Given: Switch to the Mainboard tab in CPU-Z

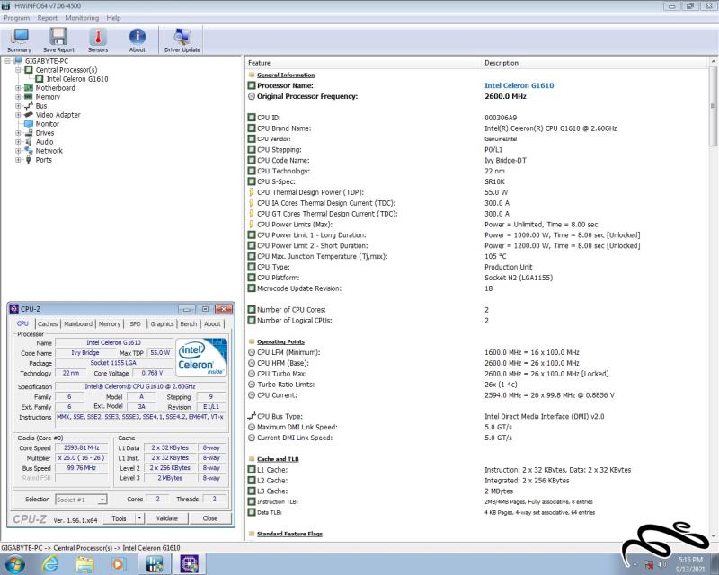Looking at the screenshot, I should pos(78,324).
